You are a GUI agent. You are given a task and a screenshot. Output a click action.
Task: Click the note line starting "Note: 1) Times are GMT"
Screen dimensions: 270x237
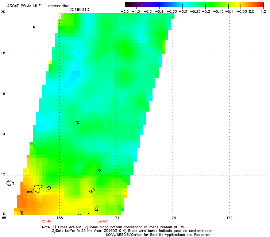tap(114, 227)
